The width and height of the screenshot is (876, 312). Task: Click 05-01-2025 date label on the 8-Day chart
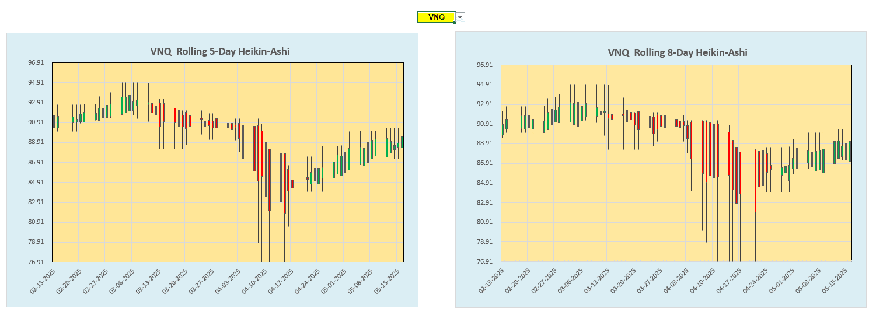(x=782, y=282)
